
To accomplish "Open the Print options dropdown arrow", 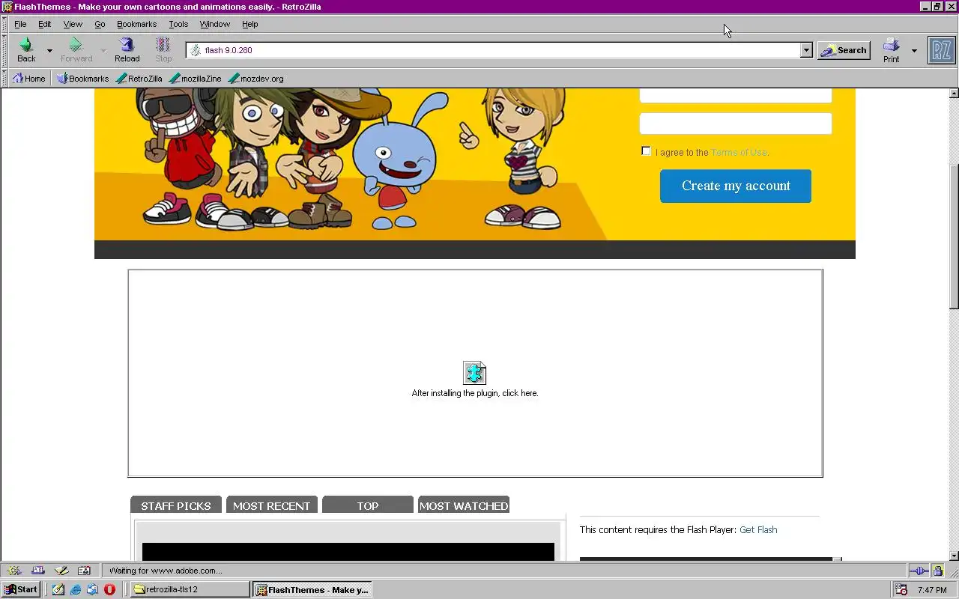I will [x=914, y=50].
